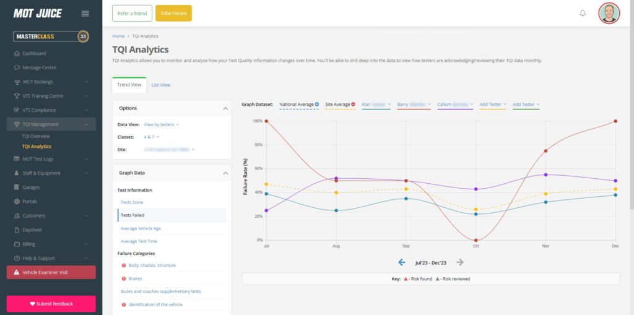Go to next period with right arrow
Image resolution: width=634 pixels, height=315 pixels.
(460, 262)
